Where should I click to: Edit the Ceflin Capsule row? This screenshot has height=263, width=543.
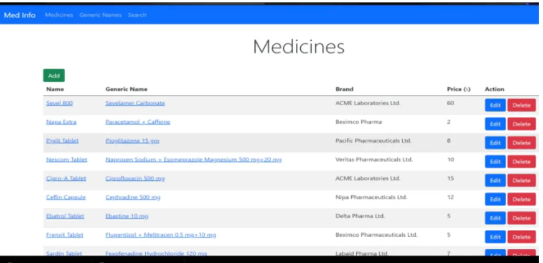495,199
